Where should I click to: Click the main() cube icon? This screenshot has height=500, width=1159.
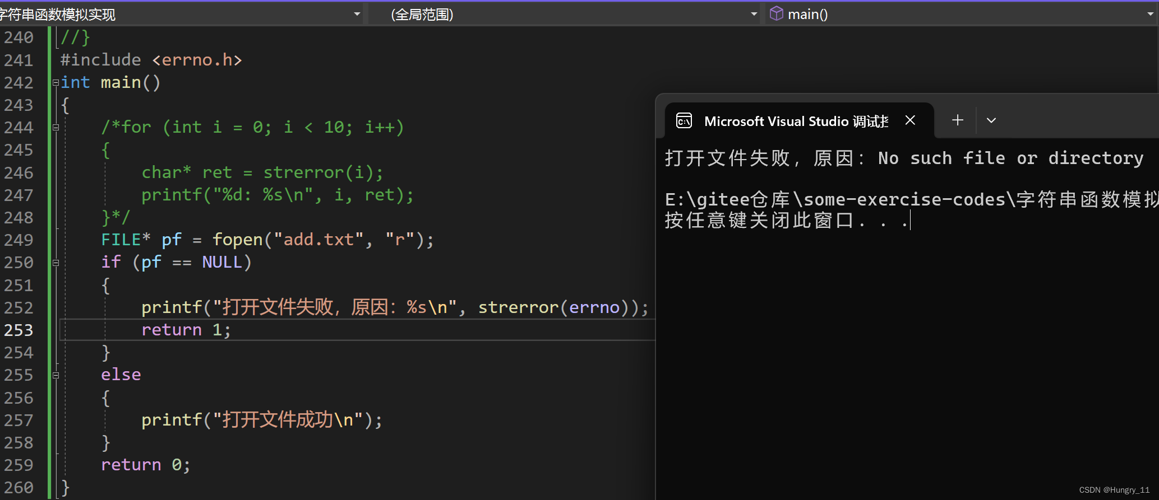777,13
